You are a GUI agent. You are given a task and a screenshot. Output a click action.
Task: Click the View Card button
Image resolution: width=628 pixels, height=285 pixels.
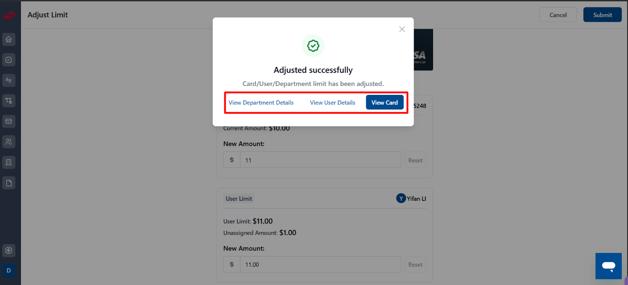(384, 102)
